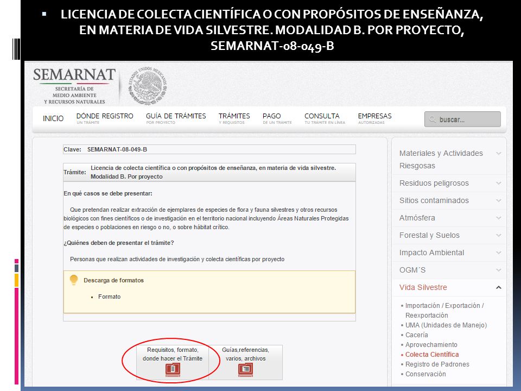Open Residuos peligrosos category
This screenshot has height=391, width=521.
[434, 183]
